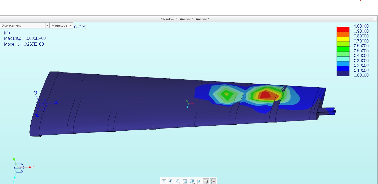Open the display style cube icon
Screen dimensions: 378x184
pyautogui.click(x=192, y=181)
